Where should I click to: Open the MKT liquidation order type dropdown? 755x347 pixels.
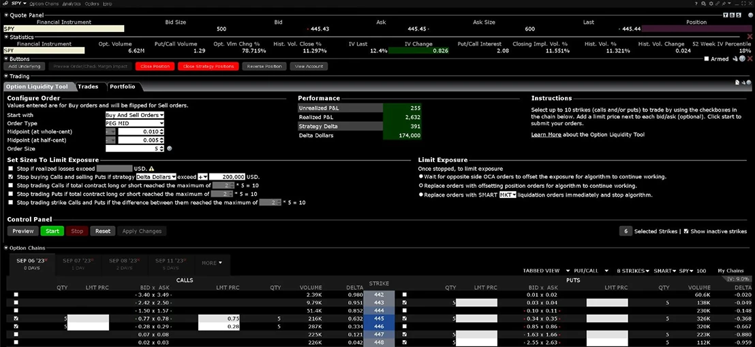508,195
